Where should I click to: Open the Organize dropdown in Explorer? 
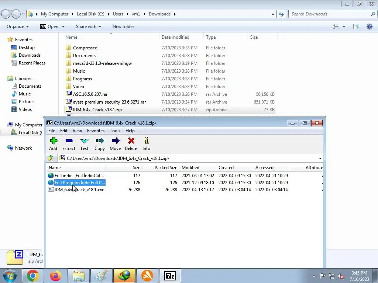pyautogui.click(x=18, y=27)
